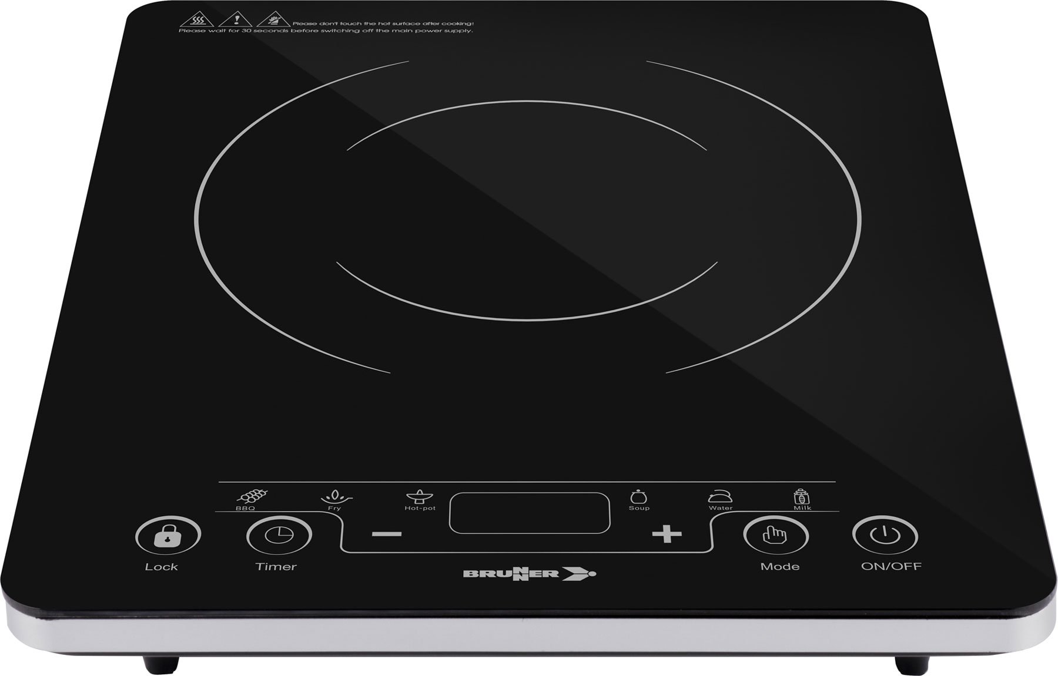This screenshot has height=676, width=1058.
Task: Click the "Please wait for 30 seconds" notice
Action: click(325, 31)
